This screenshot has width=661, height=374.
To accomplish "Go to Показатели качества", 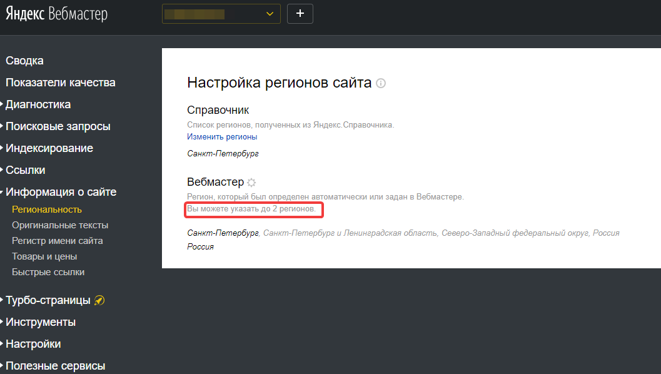I will pos(60,82).
